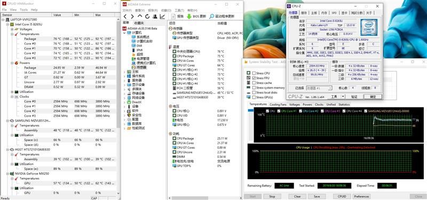Click the SAMSUNG drive icon in HWMonitor

click(12, 121)
